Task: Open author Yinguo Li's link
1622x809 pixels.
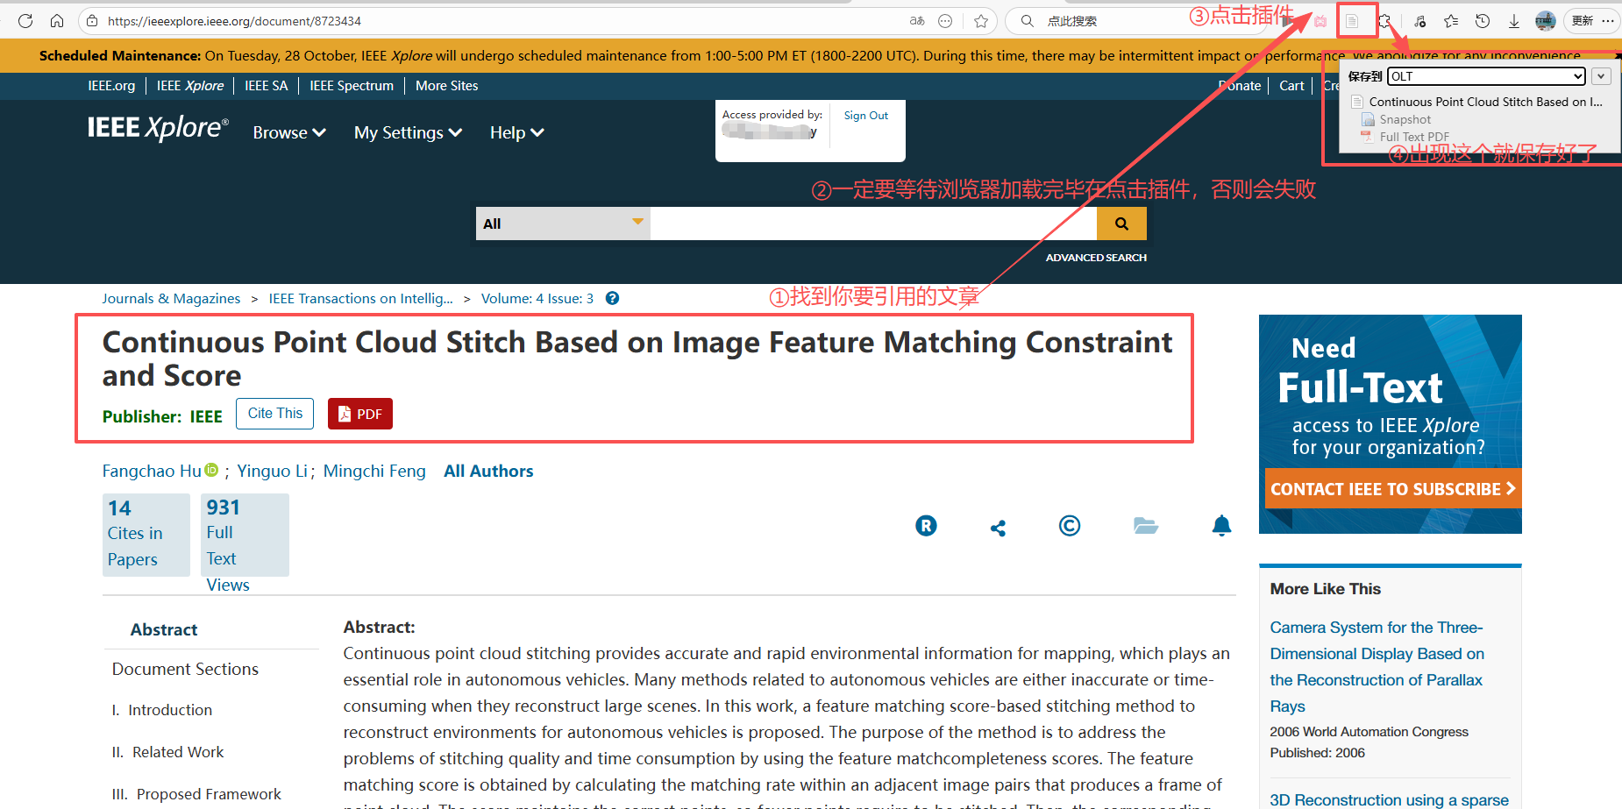Action: (272, 471)
